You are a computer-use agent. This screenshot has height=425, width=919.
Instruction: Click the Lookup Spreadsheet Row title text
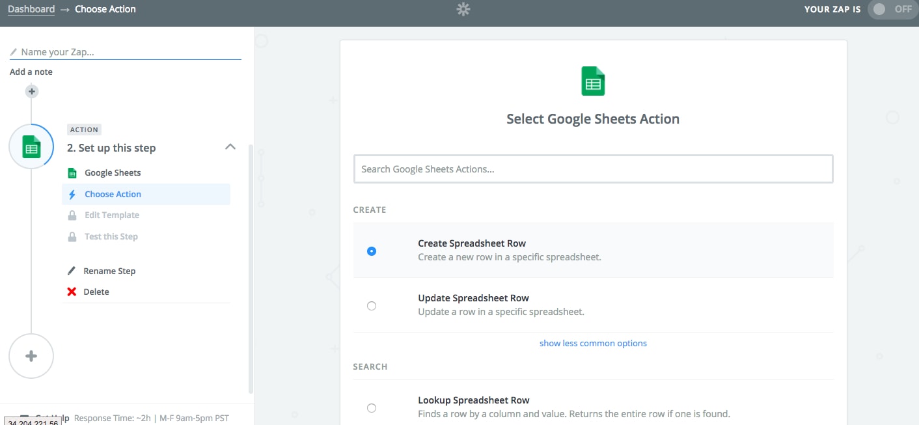473,400
